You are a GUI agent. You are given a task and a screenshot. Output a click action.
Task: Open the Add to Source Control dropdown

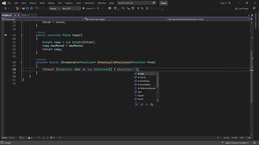click(x=236, y=143)
